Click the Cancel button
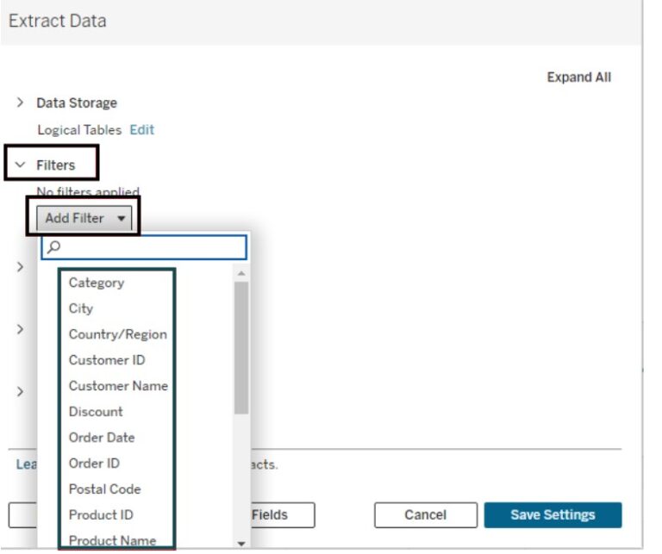 click(426, 514)
